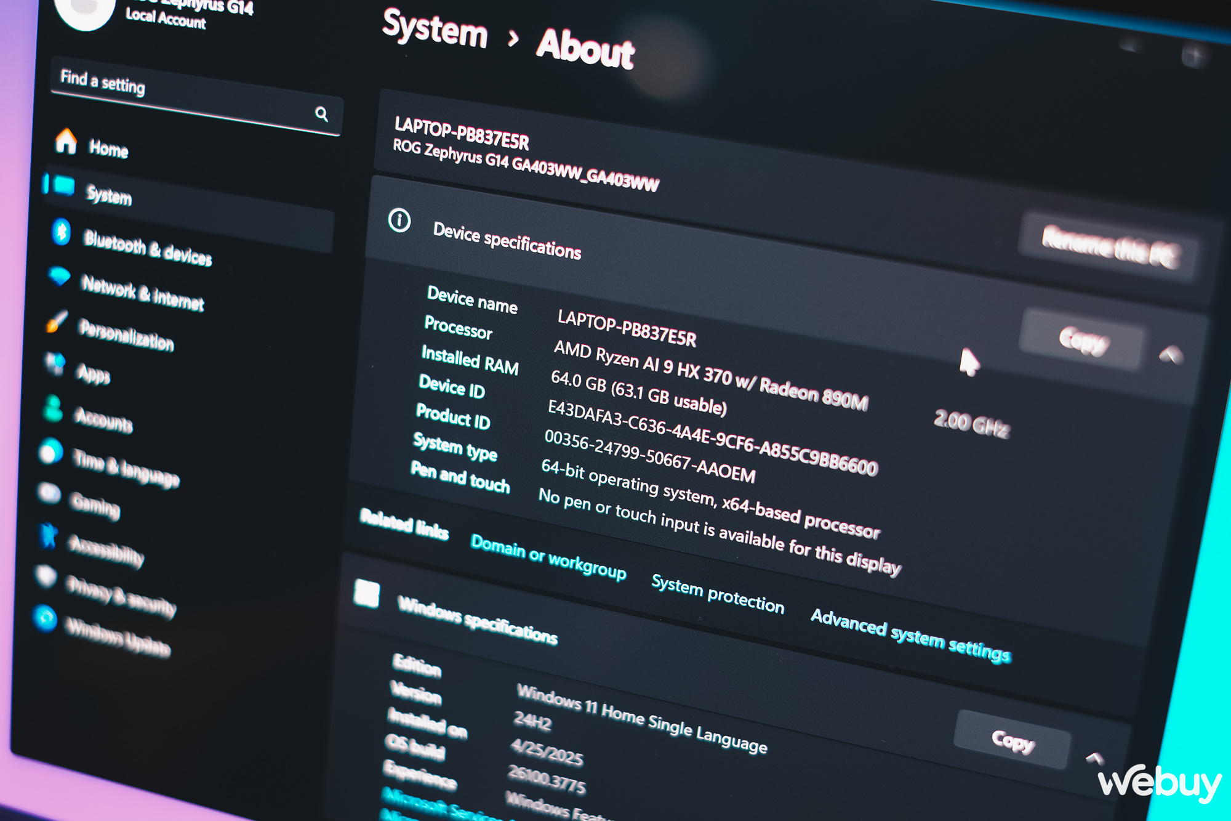The width and height of the screenshot is (1231, 821).
Task: Select the OS build 26100.3775
Action: coord(547,780)
